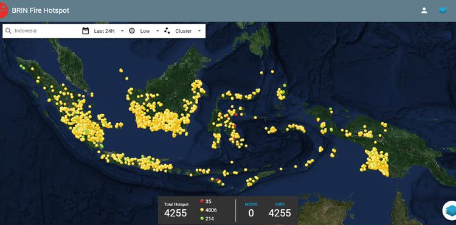
Task: Click the cluster dots icon
Action: pos(167,31)
